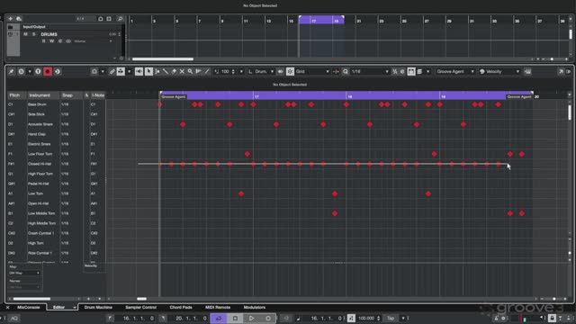Open the Drum part list dropdown
This screenshot has width=576, height=324.
(261, 71)
